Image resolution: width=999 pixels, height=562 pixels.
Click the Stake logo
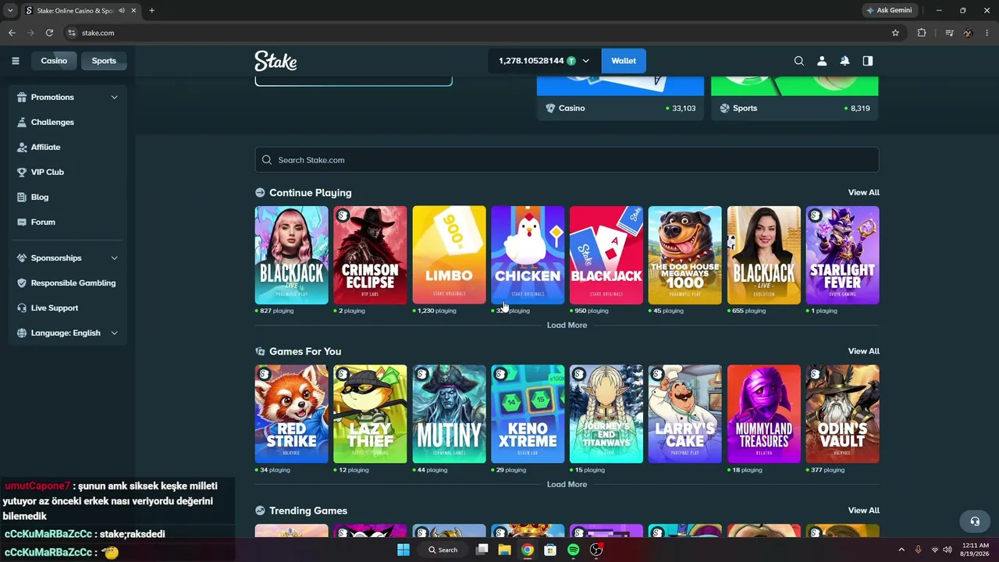(x=276, y=61)
